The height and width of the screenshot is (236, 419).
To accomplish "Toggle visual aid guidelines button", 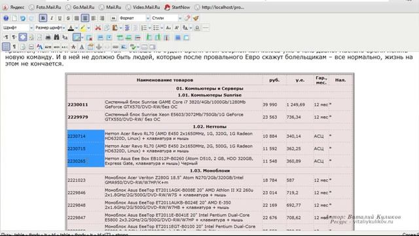I will coord(6,47).
